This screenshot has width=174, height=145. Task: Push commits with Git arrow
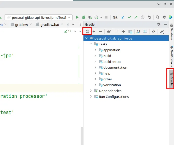pyautogui.click(x=136, y=17)
